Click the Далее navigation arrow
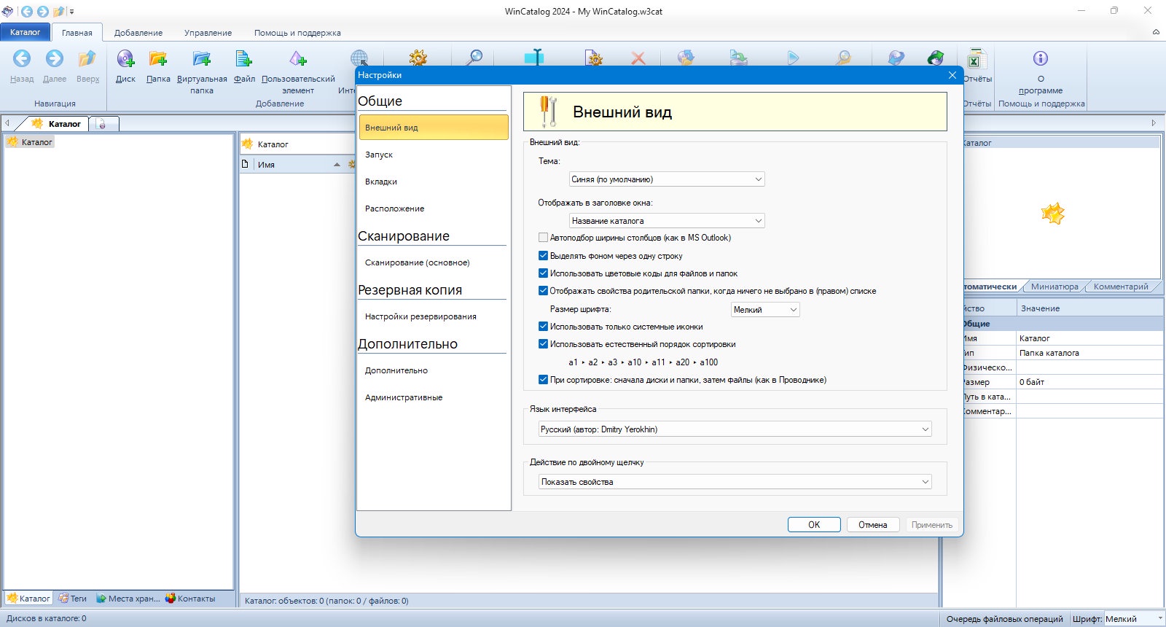The height and width of the screenshot is (627, 1166). point(55,59)
